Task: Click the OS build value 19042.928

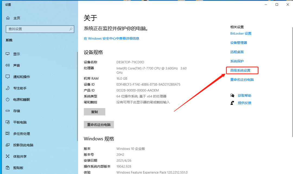Action: pos(124,166)
